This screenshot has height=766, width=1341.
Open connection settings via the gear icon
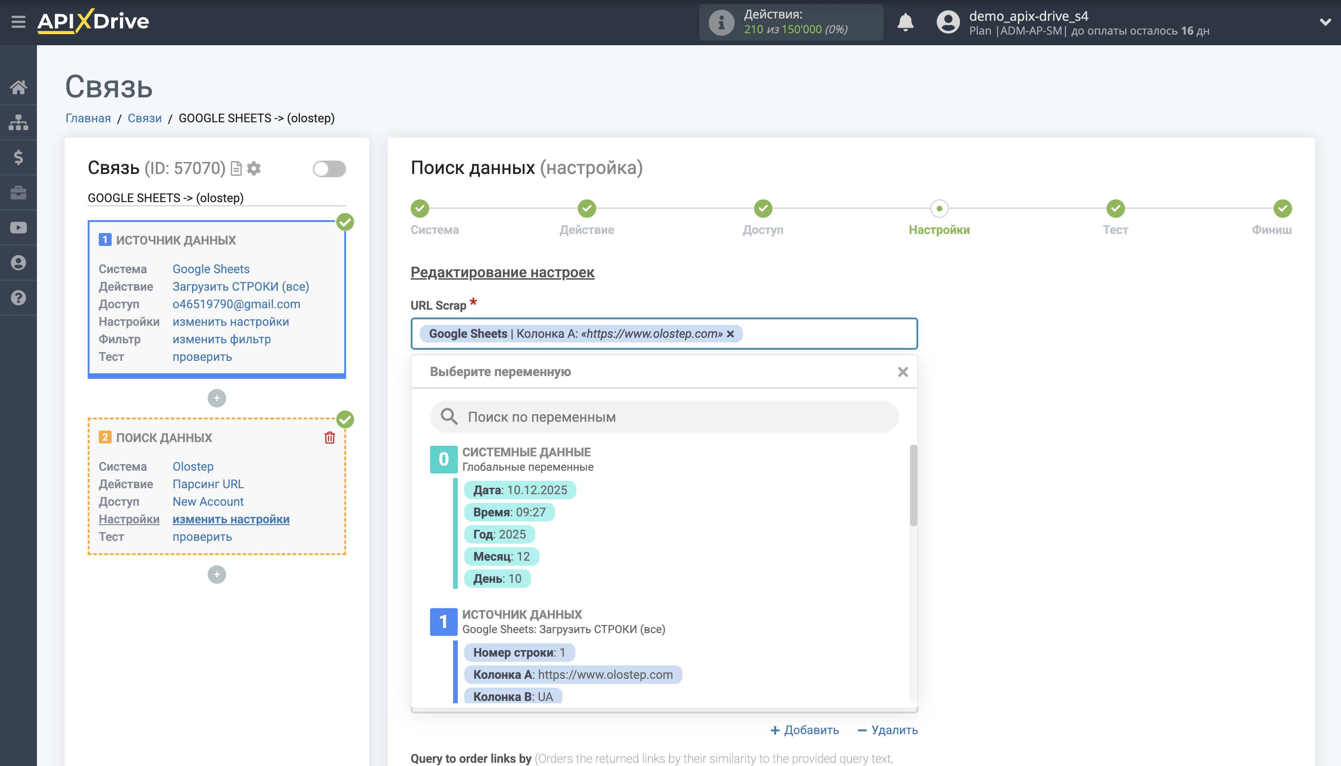click(x=255, y=168)
